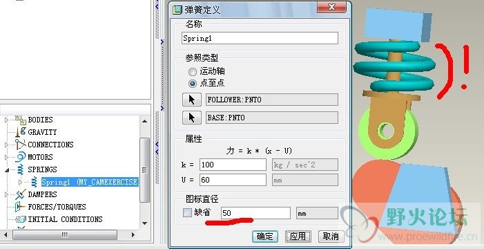Click the CONNECTIONS icon in tree
This screenshot has width=484, height=249.
21,144
